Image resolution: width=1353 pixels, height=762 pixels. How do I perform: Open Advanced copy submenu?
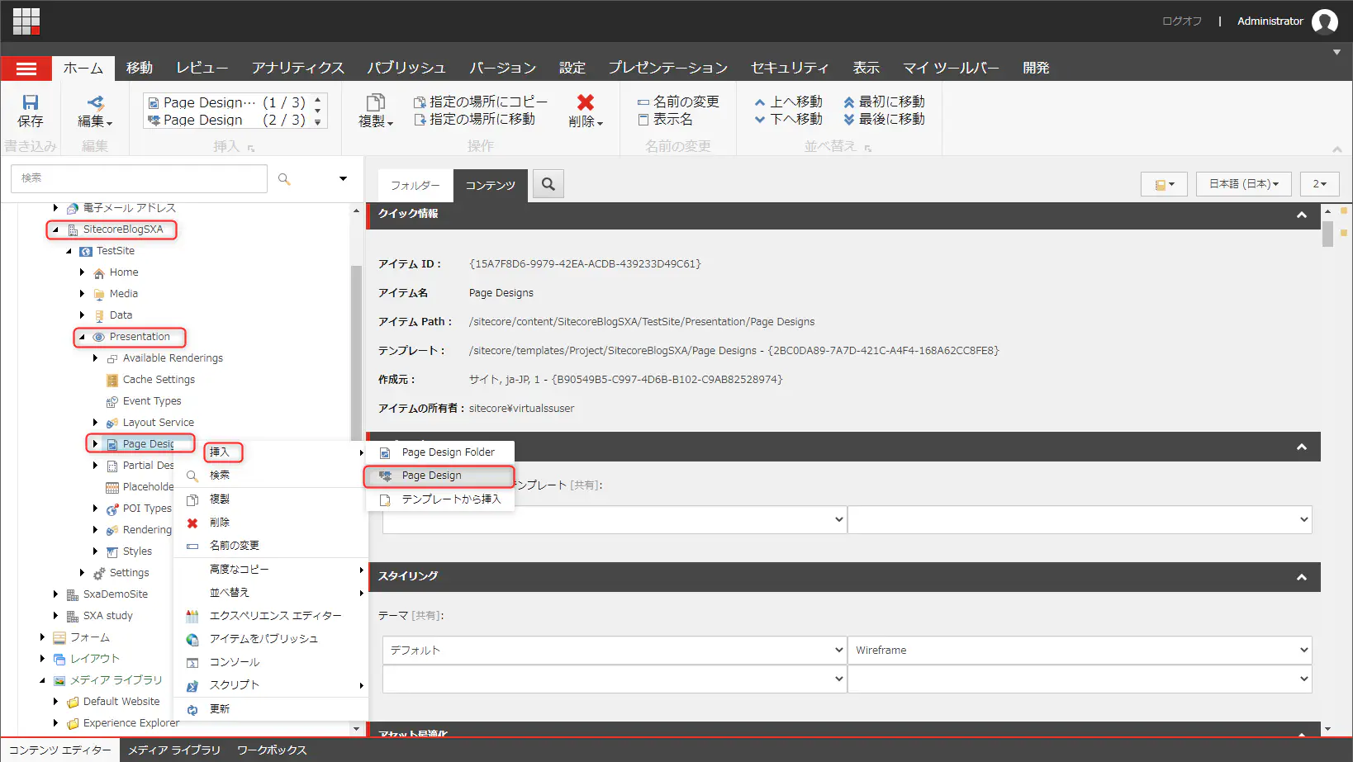click(270, 570)
